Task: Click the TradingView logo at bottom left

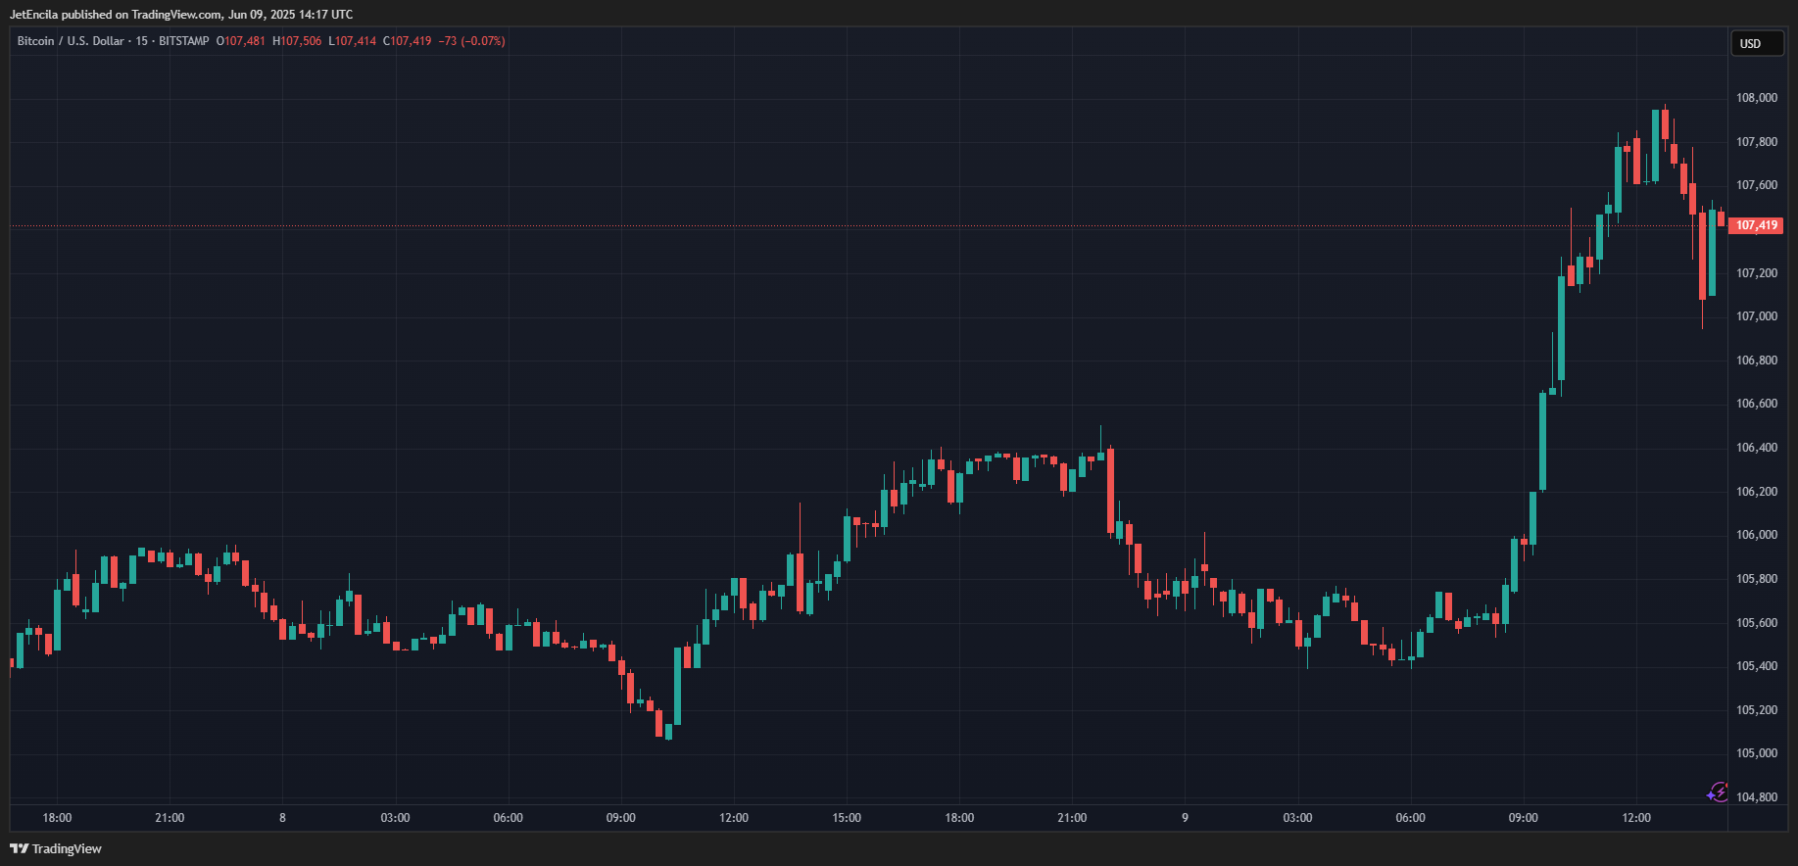Action: [x=56, y=848]
